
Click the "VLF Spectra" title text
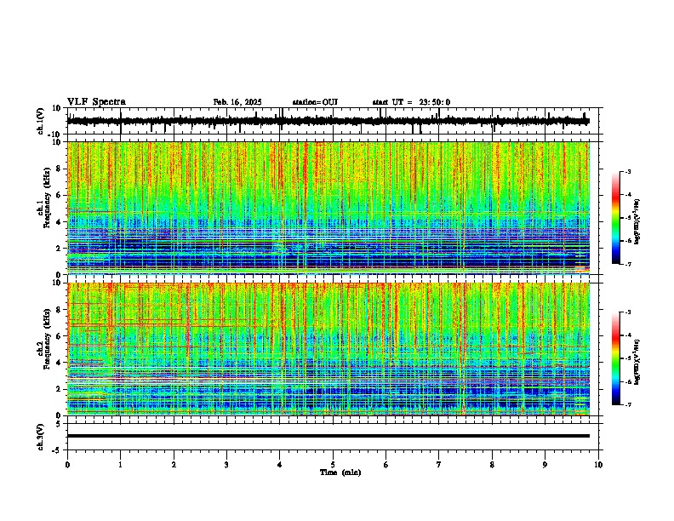tap(96, 102)
